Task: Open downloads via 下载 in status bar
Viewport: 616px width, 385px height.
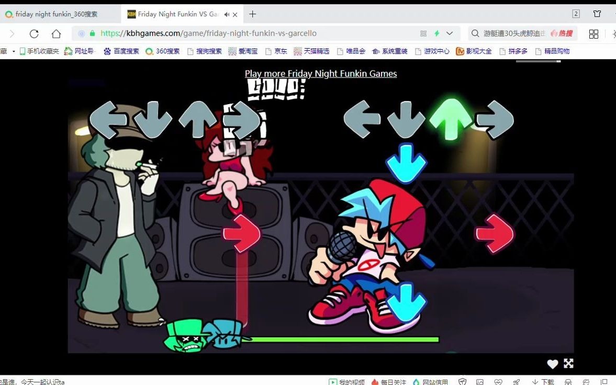Action: [543, 381]
